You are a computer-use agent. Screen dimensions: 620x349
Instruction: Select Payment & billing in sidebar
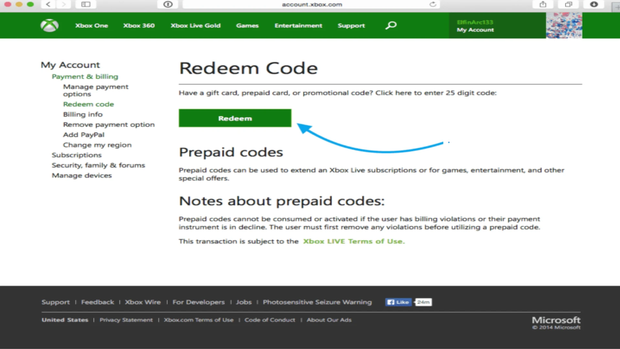tap(85, 77)
